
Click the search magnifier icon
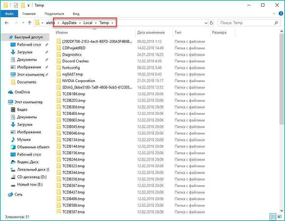pyautogui.click(x=276, y=23)
